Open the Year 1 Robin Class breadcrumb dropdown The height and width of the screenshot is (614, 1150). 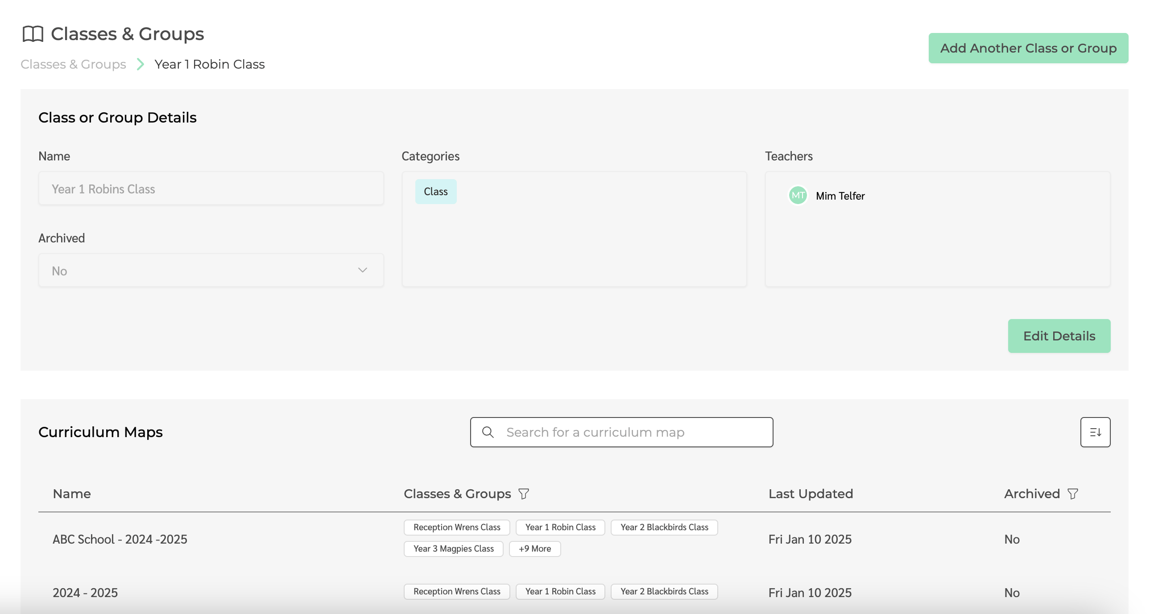[209, 64]
